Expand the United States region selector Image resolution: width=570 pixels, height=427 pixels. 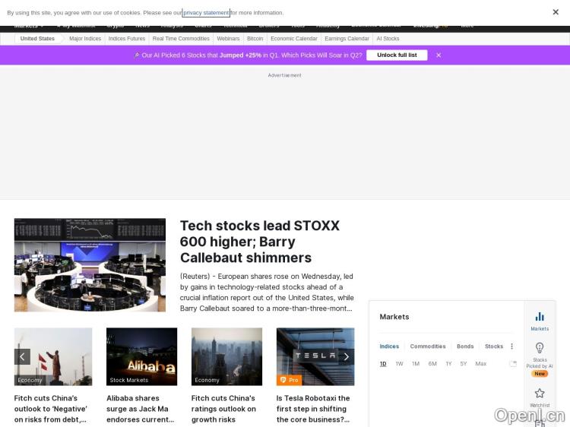tap(37, 39)
